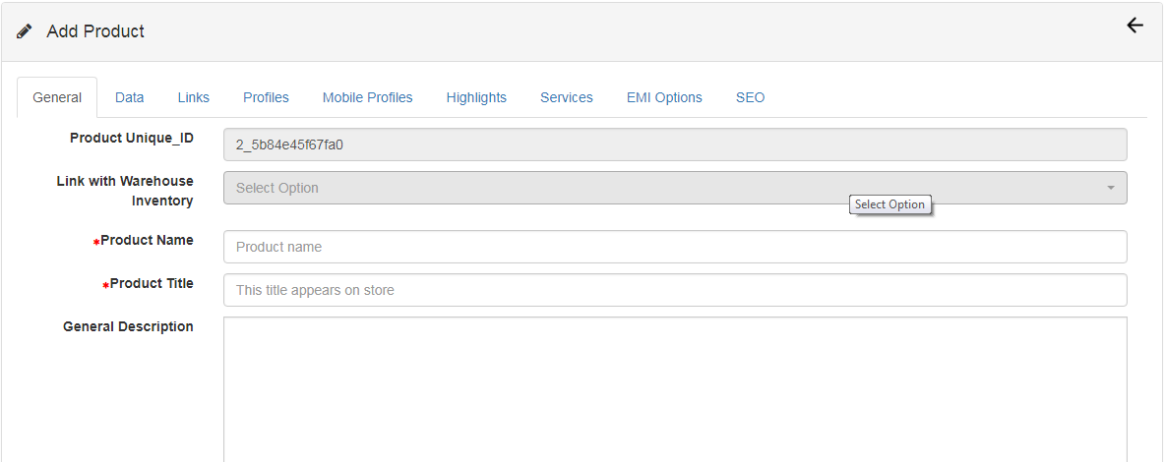Select the SEO tab
Image resolution: width=1164 pixels, height=462 pixels.
750,97
